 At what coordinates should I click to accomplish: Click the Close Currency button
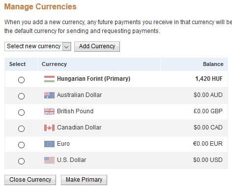pos(30,180)
